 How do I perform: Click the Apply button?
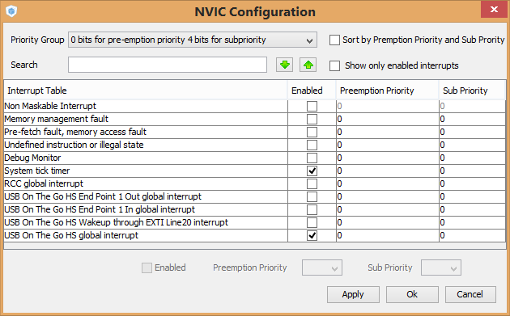coord(353,294)
